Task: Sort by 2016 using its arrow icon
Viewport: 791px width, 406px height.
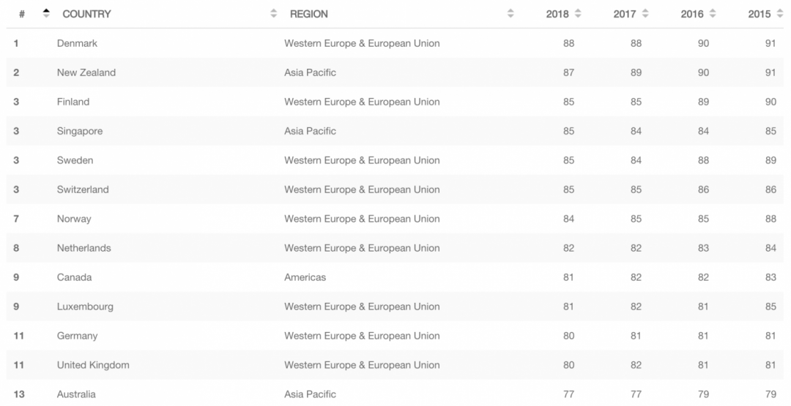Action: 713,14
